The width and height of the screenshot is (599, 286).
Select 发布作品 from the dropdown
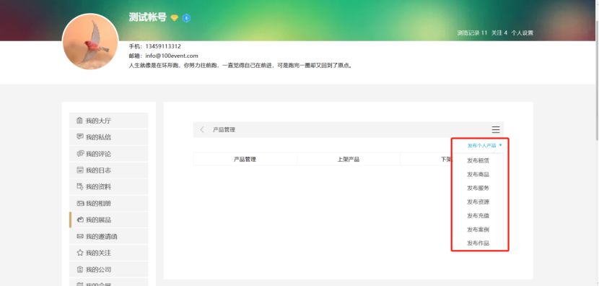(478, 243)
